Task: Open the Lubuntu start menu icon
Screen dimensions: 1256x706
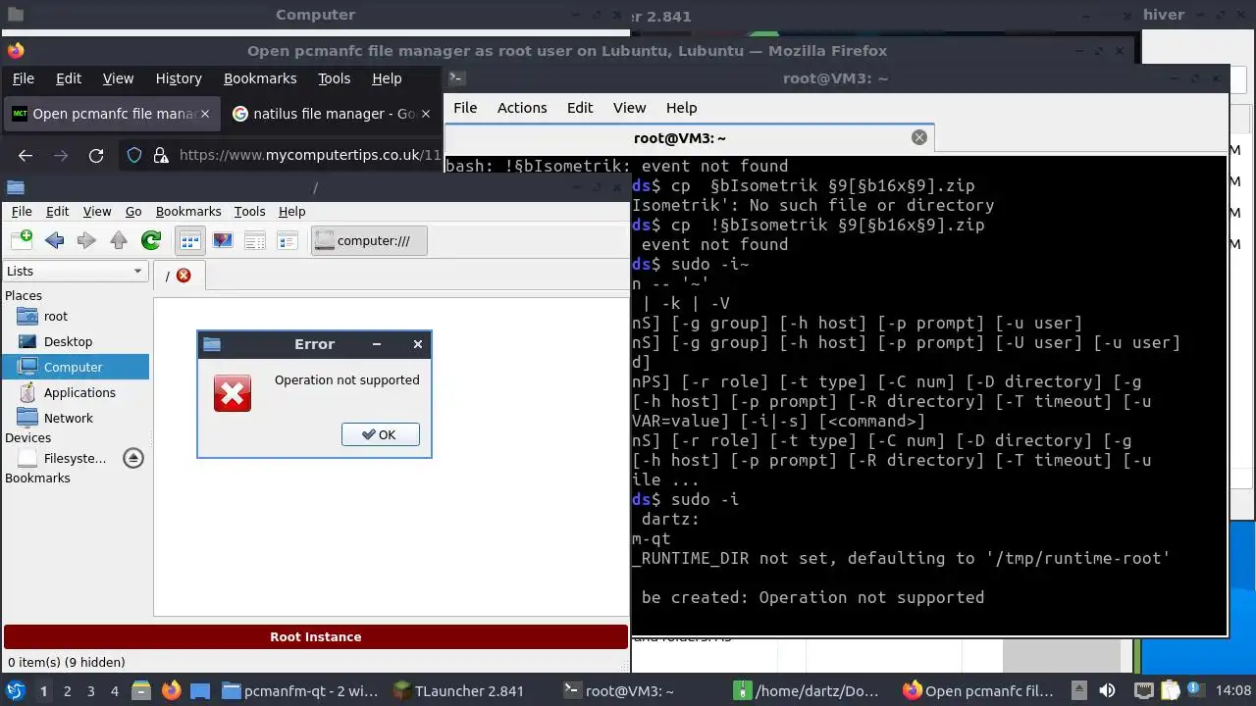Action: [16, 690]
